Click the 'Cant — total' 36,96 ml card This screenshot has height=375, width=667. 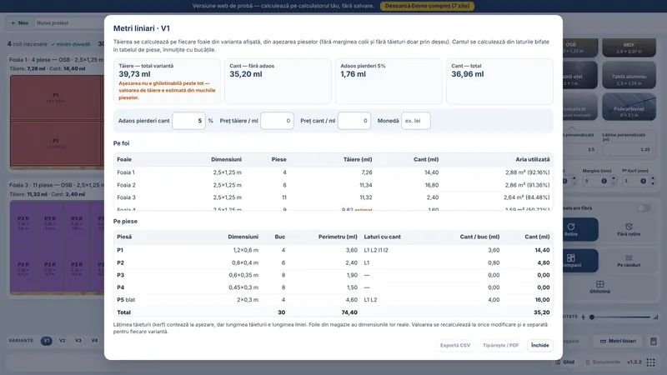[499, 81]
